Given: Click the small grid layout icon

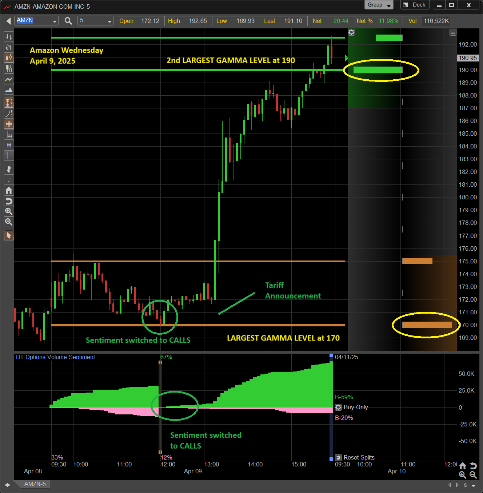Looking at the screenshot, I should (x=9, y=145).
